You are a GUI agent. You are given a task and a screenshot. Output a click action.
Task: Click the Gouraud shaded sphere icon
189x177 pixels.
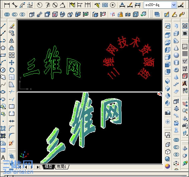[168, 166]
